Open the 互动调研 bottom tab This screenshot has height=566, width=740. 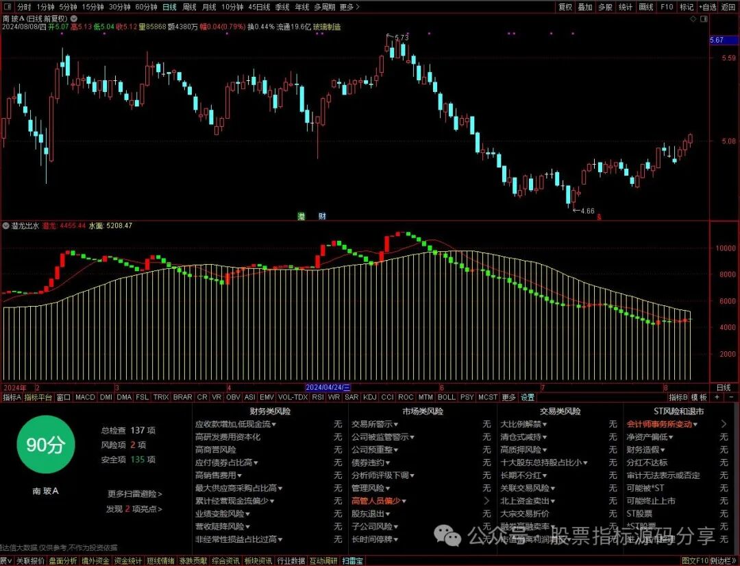tap(323, 561)
